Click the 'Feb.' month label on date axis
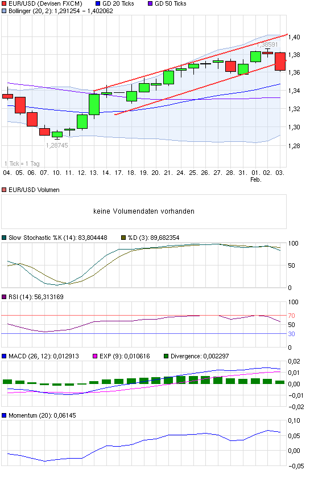310x478 pixels. click(x=256, y=180)
